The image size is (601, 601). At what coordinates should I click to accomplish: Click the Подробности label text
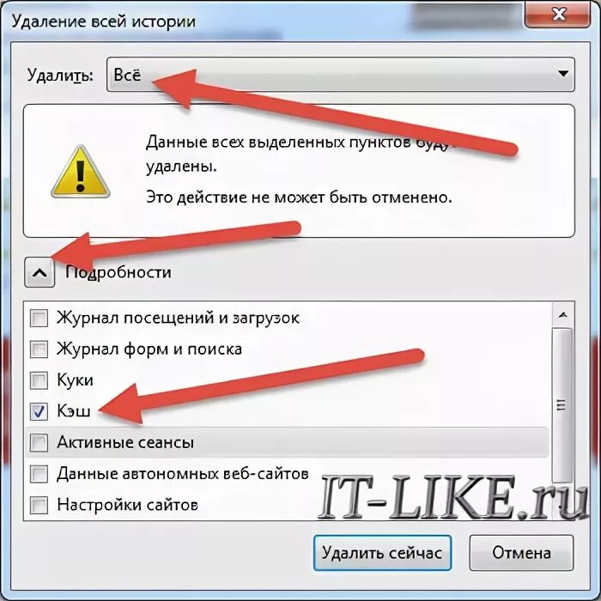coord(118,272)
